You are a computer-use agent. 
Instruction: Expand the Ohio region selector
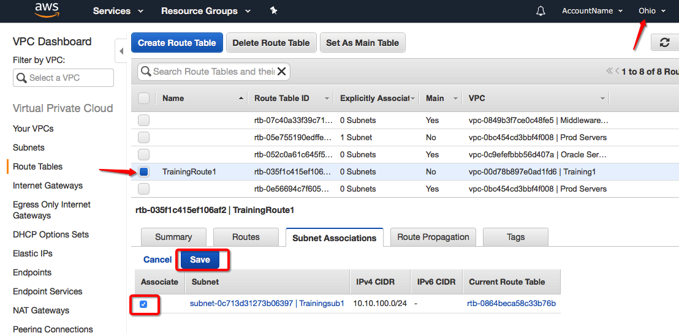point(651,11)
